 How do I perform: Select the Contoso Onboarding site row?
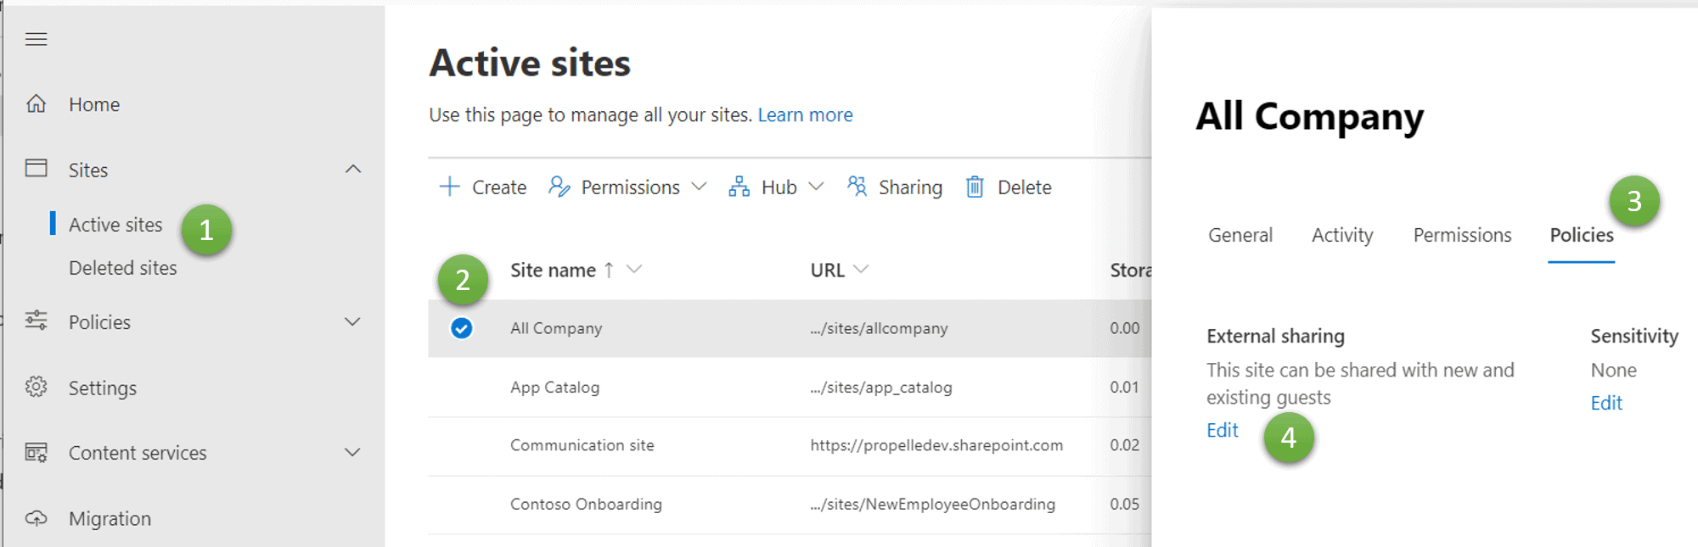[x=790, y=504]
